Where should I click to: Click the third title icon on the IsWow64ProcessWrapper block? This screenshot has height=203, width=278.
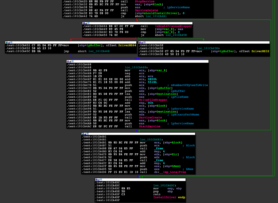[x=89, y=23]
